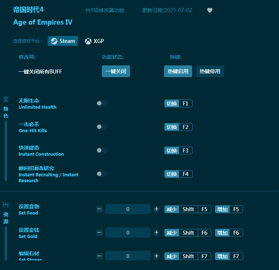The height and width of the screenshot is (270, 279).
Task: Enable hotkeys with 热键启用
Action: point(178,71)
